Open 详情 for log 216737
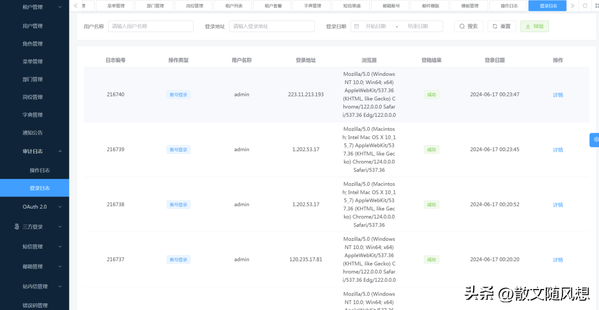Screen dimensions: 599x310 (558, 260)
